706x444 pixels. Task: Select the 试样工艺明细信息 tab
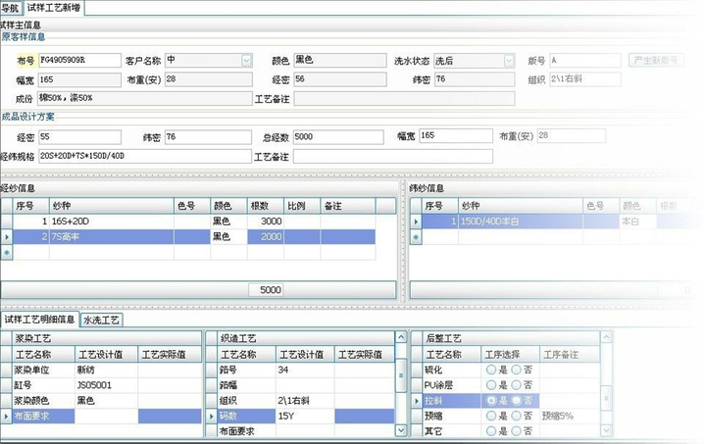coord(39,320)
